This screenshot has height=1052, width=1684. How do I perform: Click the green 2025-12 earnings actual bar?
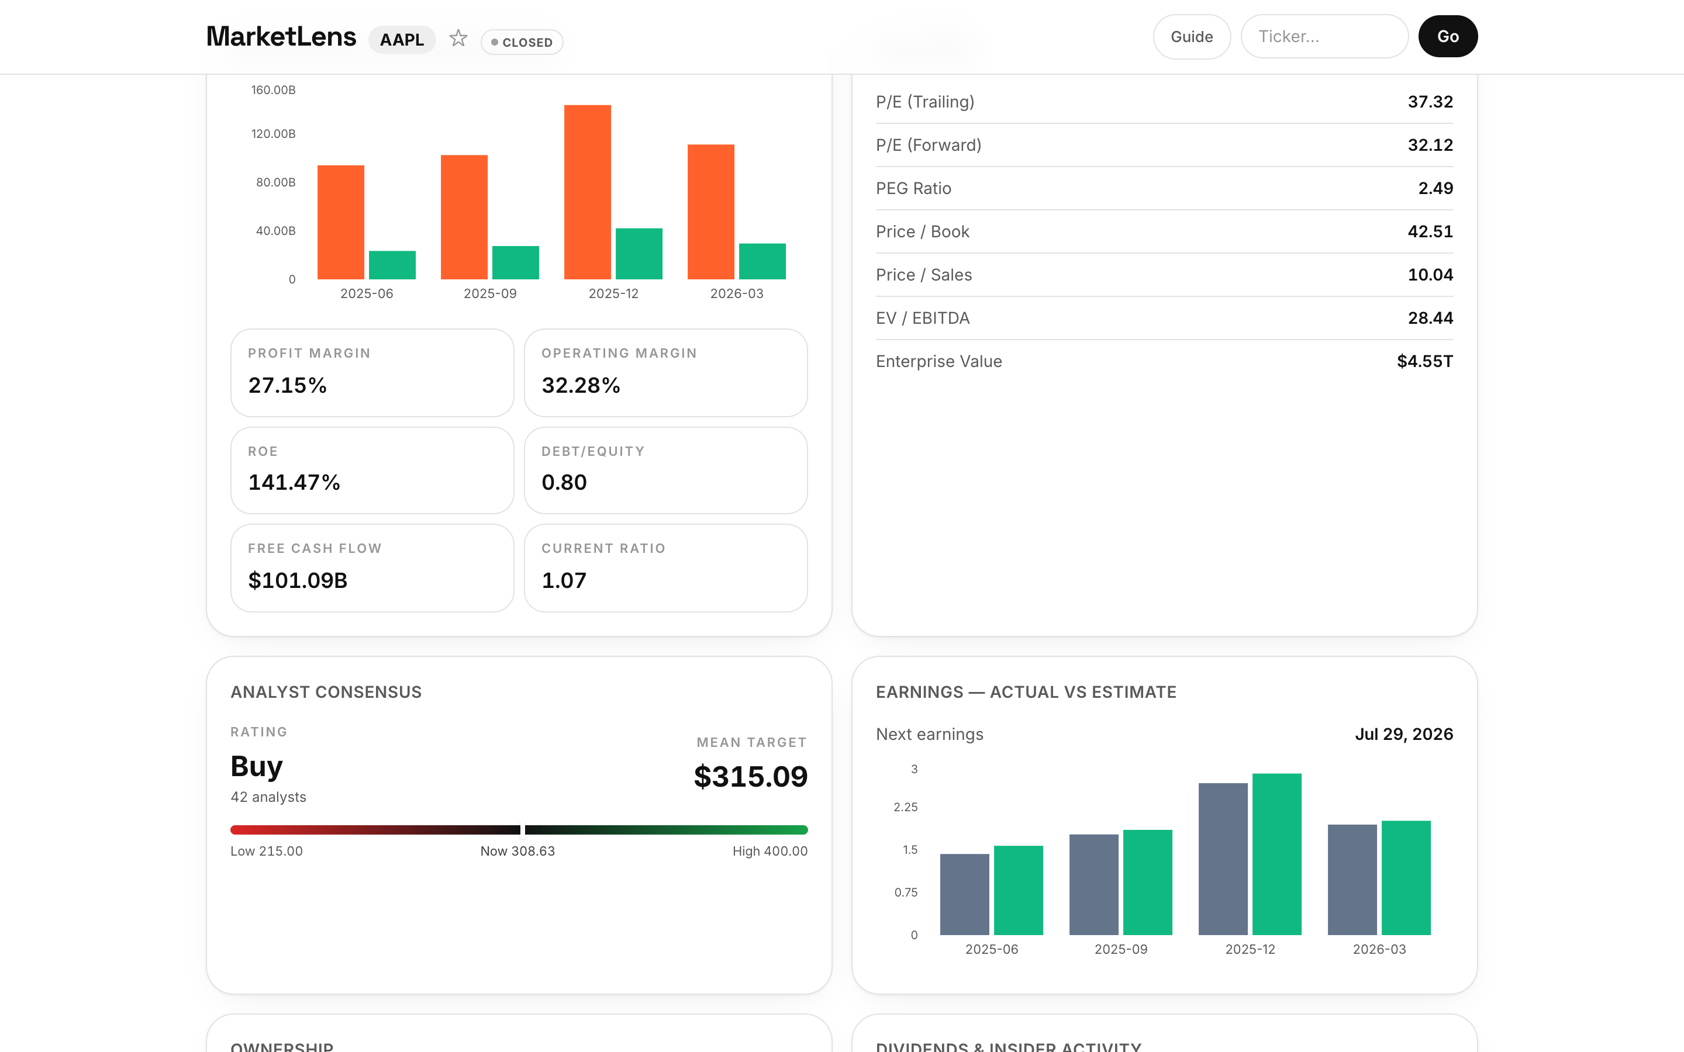pyautogui.click(x=1277, y=854)
